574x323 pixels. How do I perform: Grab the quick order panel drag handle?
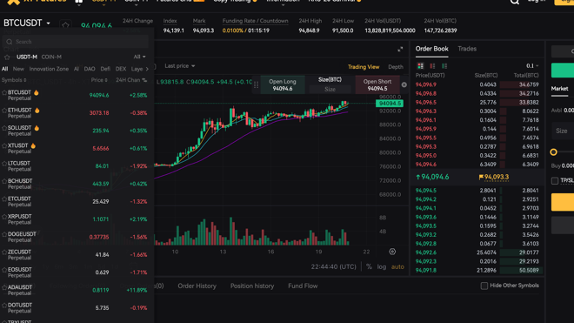coord(256,84)
